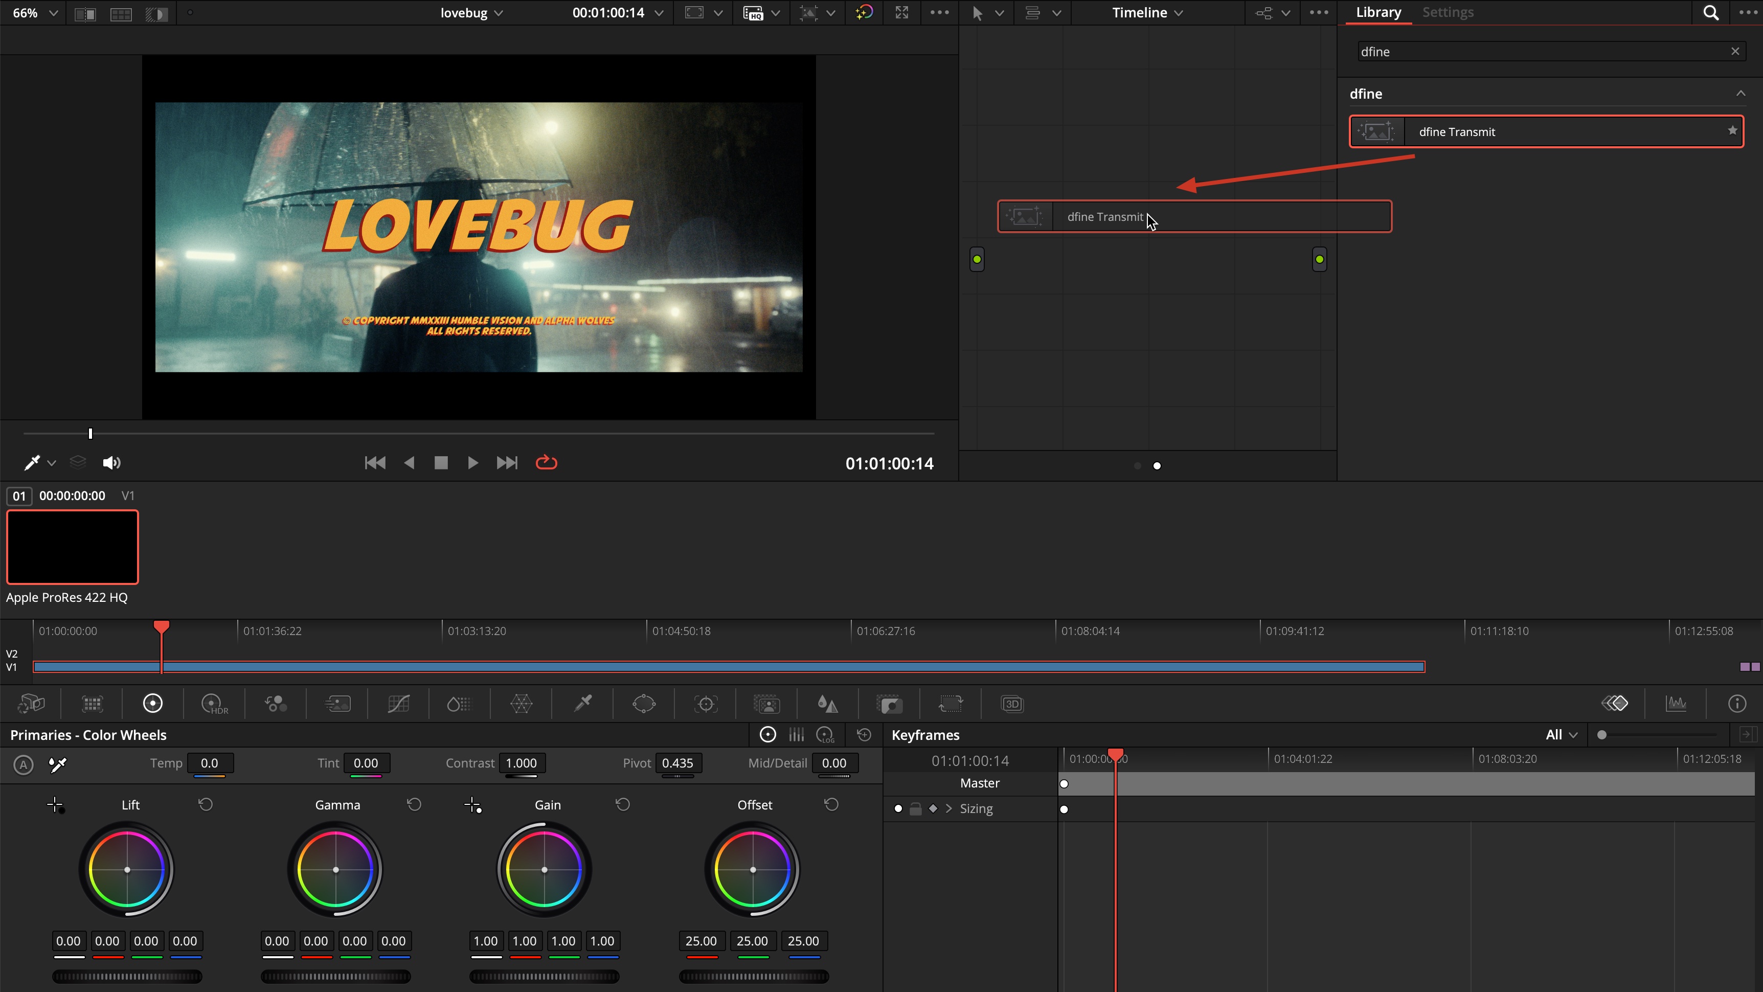
Task: Open the viewer qualifier picker tool
Action: click(x=32, y=463)
